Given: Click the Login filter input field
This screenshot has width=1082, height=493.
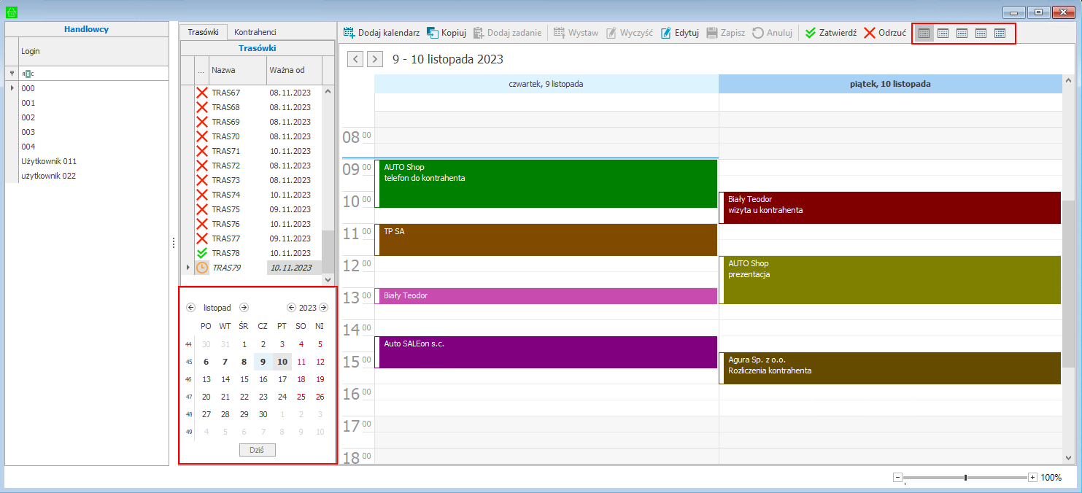Looking at the screenshot, I should [91, 73].
